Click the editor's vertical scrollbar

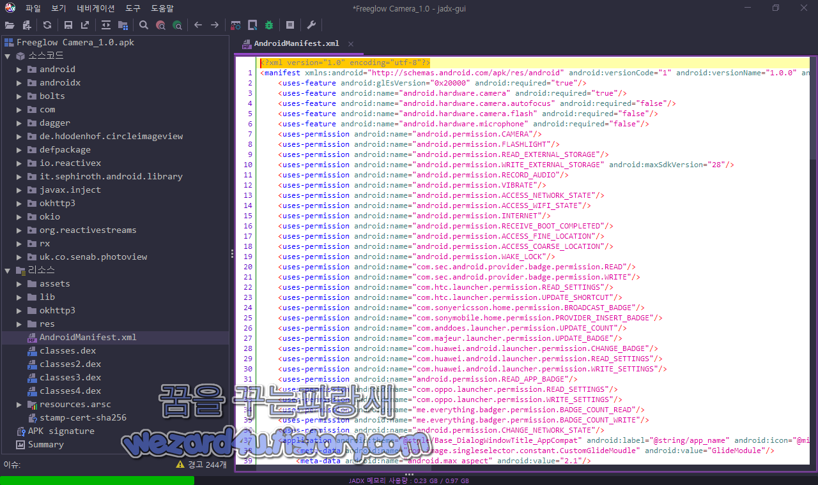[x=813, y=108]
